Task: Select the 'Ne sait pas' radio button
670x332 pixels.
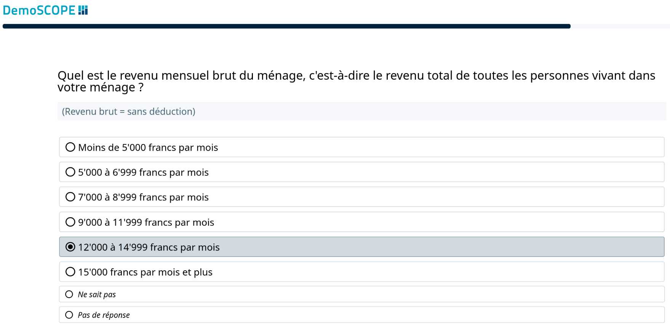Action: click(69, 294)
